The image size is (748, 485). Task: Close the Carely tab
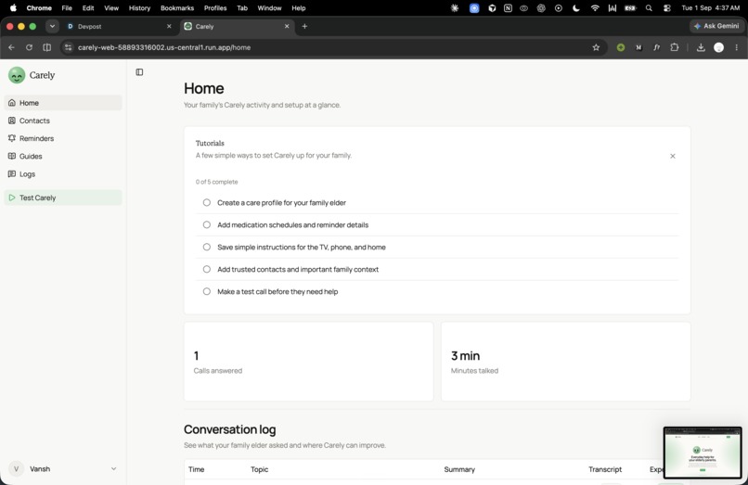[287, 26]
